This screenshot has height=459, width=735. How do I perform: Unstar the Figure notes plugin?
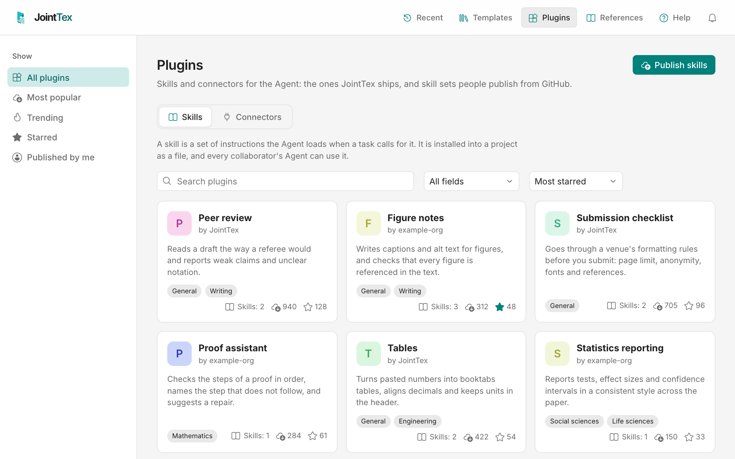[x=499, y=307]
